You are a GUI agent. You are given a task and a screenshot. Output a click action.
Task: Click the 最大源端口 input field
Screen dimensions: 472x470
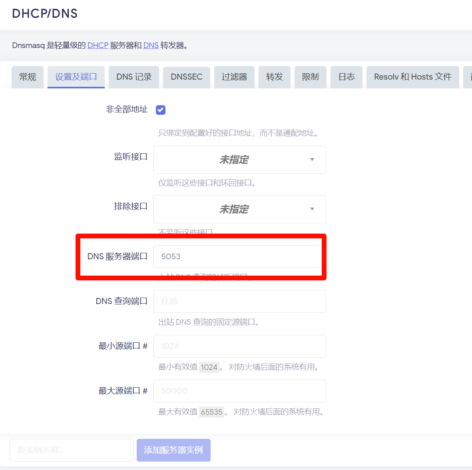tap(239, 391)
